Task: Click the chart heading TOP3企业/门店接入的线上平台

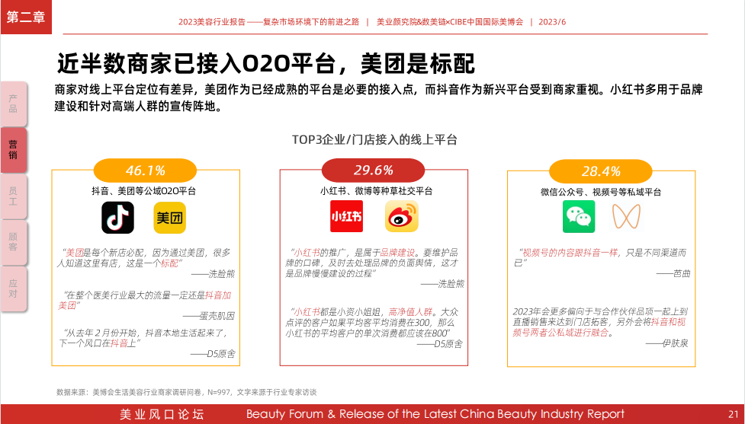Action: tap(374, 139)
